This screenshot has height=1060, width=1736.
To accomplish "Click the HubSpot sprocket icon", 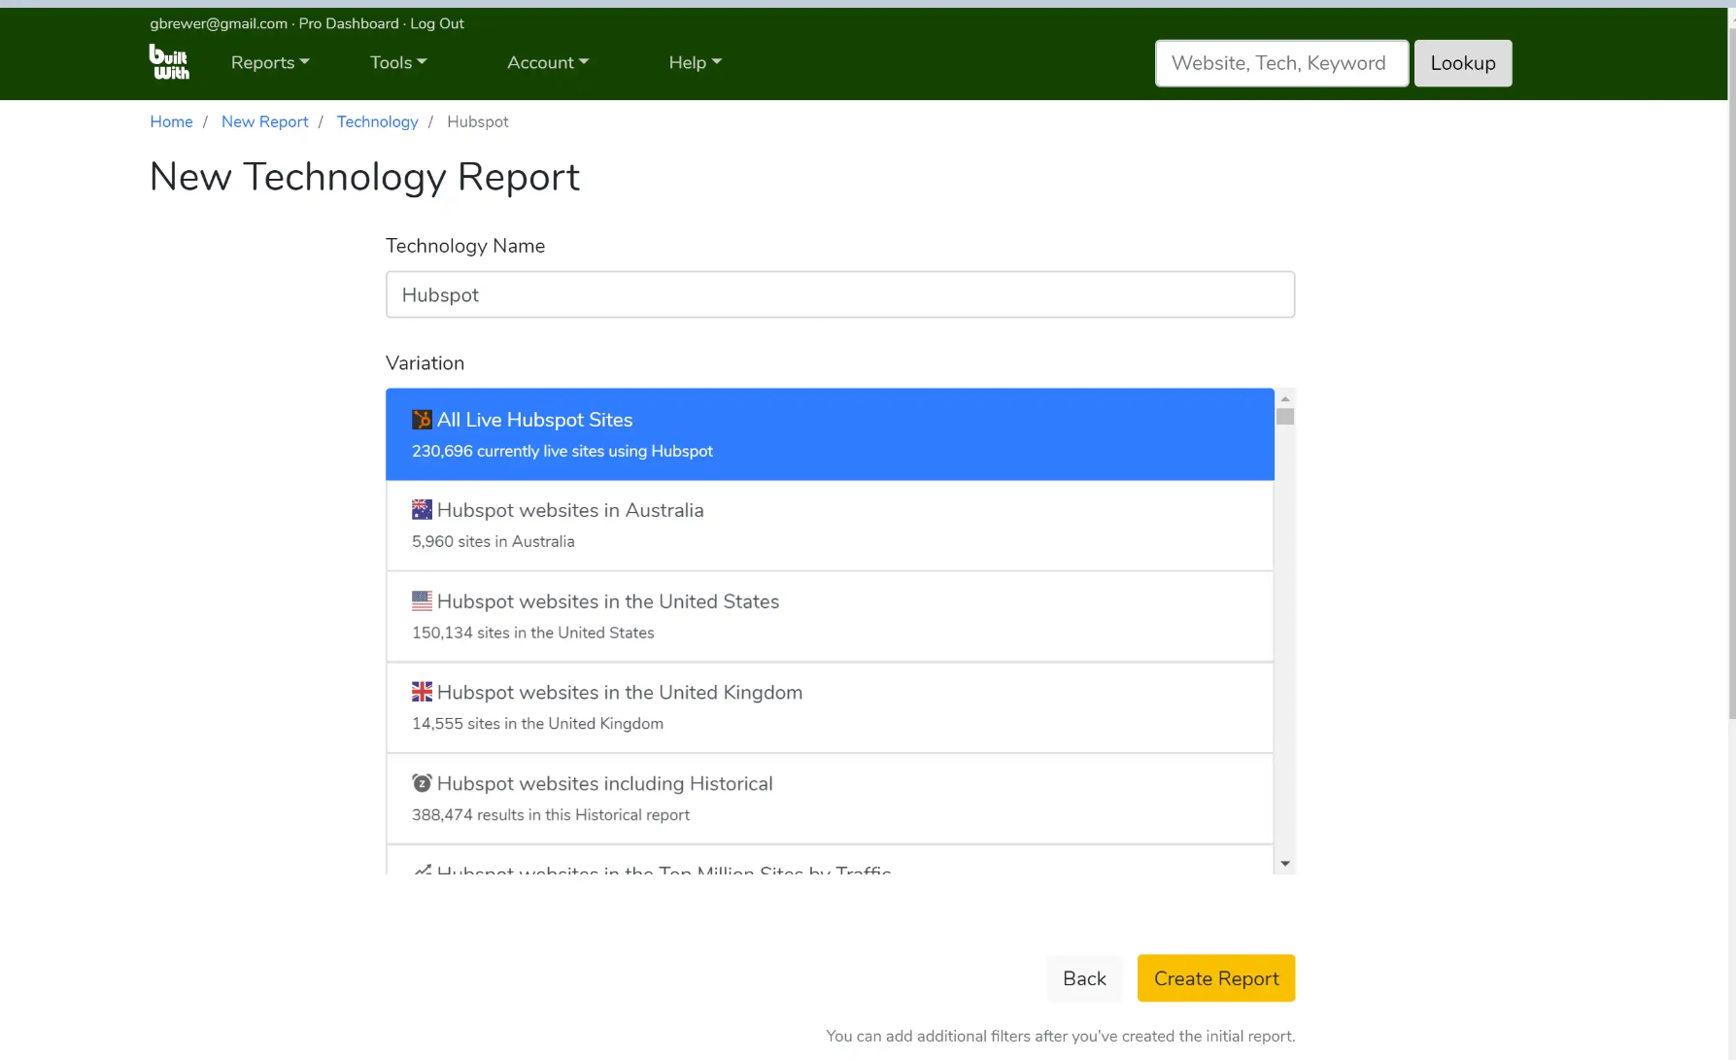I will click(x=422, y=420).
